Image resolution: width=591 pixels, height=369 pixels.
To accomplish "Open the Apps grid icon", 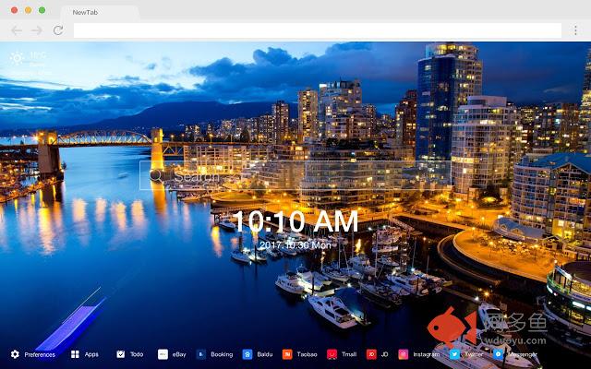I will 75,354.
